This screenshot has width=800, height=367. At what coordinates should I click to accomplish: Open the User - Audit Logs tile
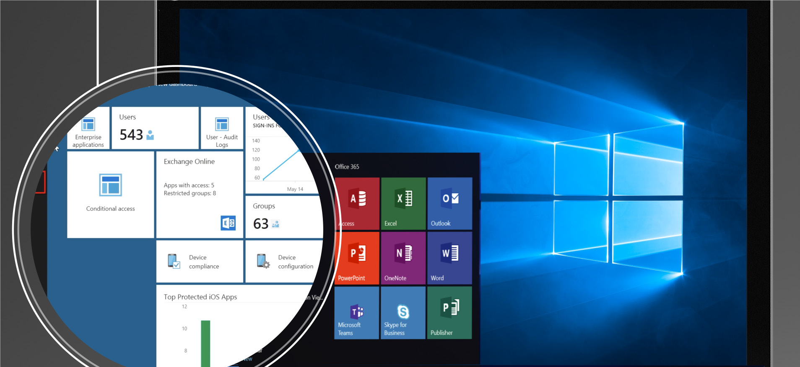click(222, 128)
